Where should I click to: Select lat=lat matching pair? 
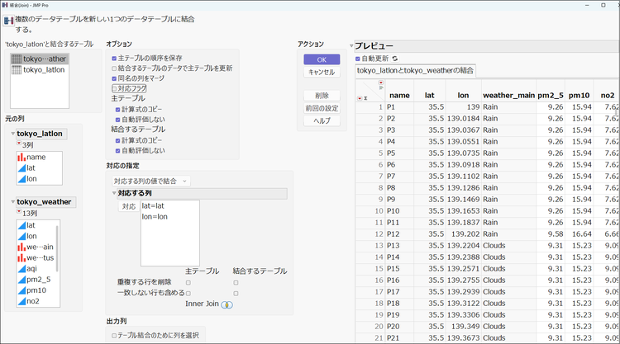pyautogui.click(x=169, y=206)
